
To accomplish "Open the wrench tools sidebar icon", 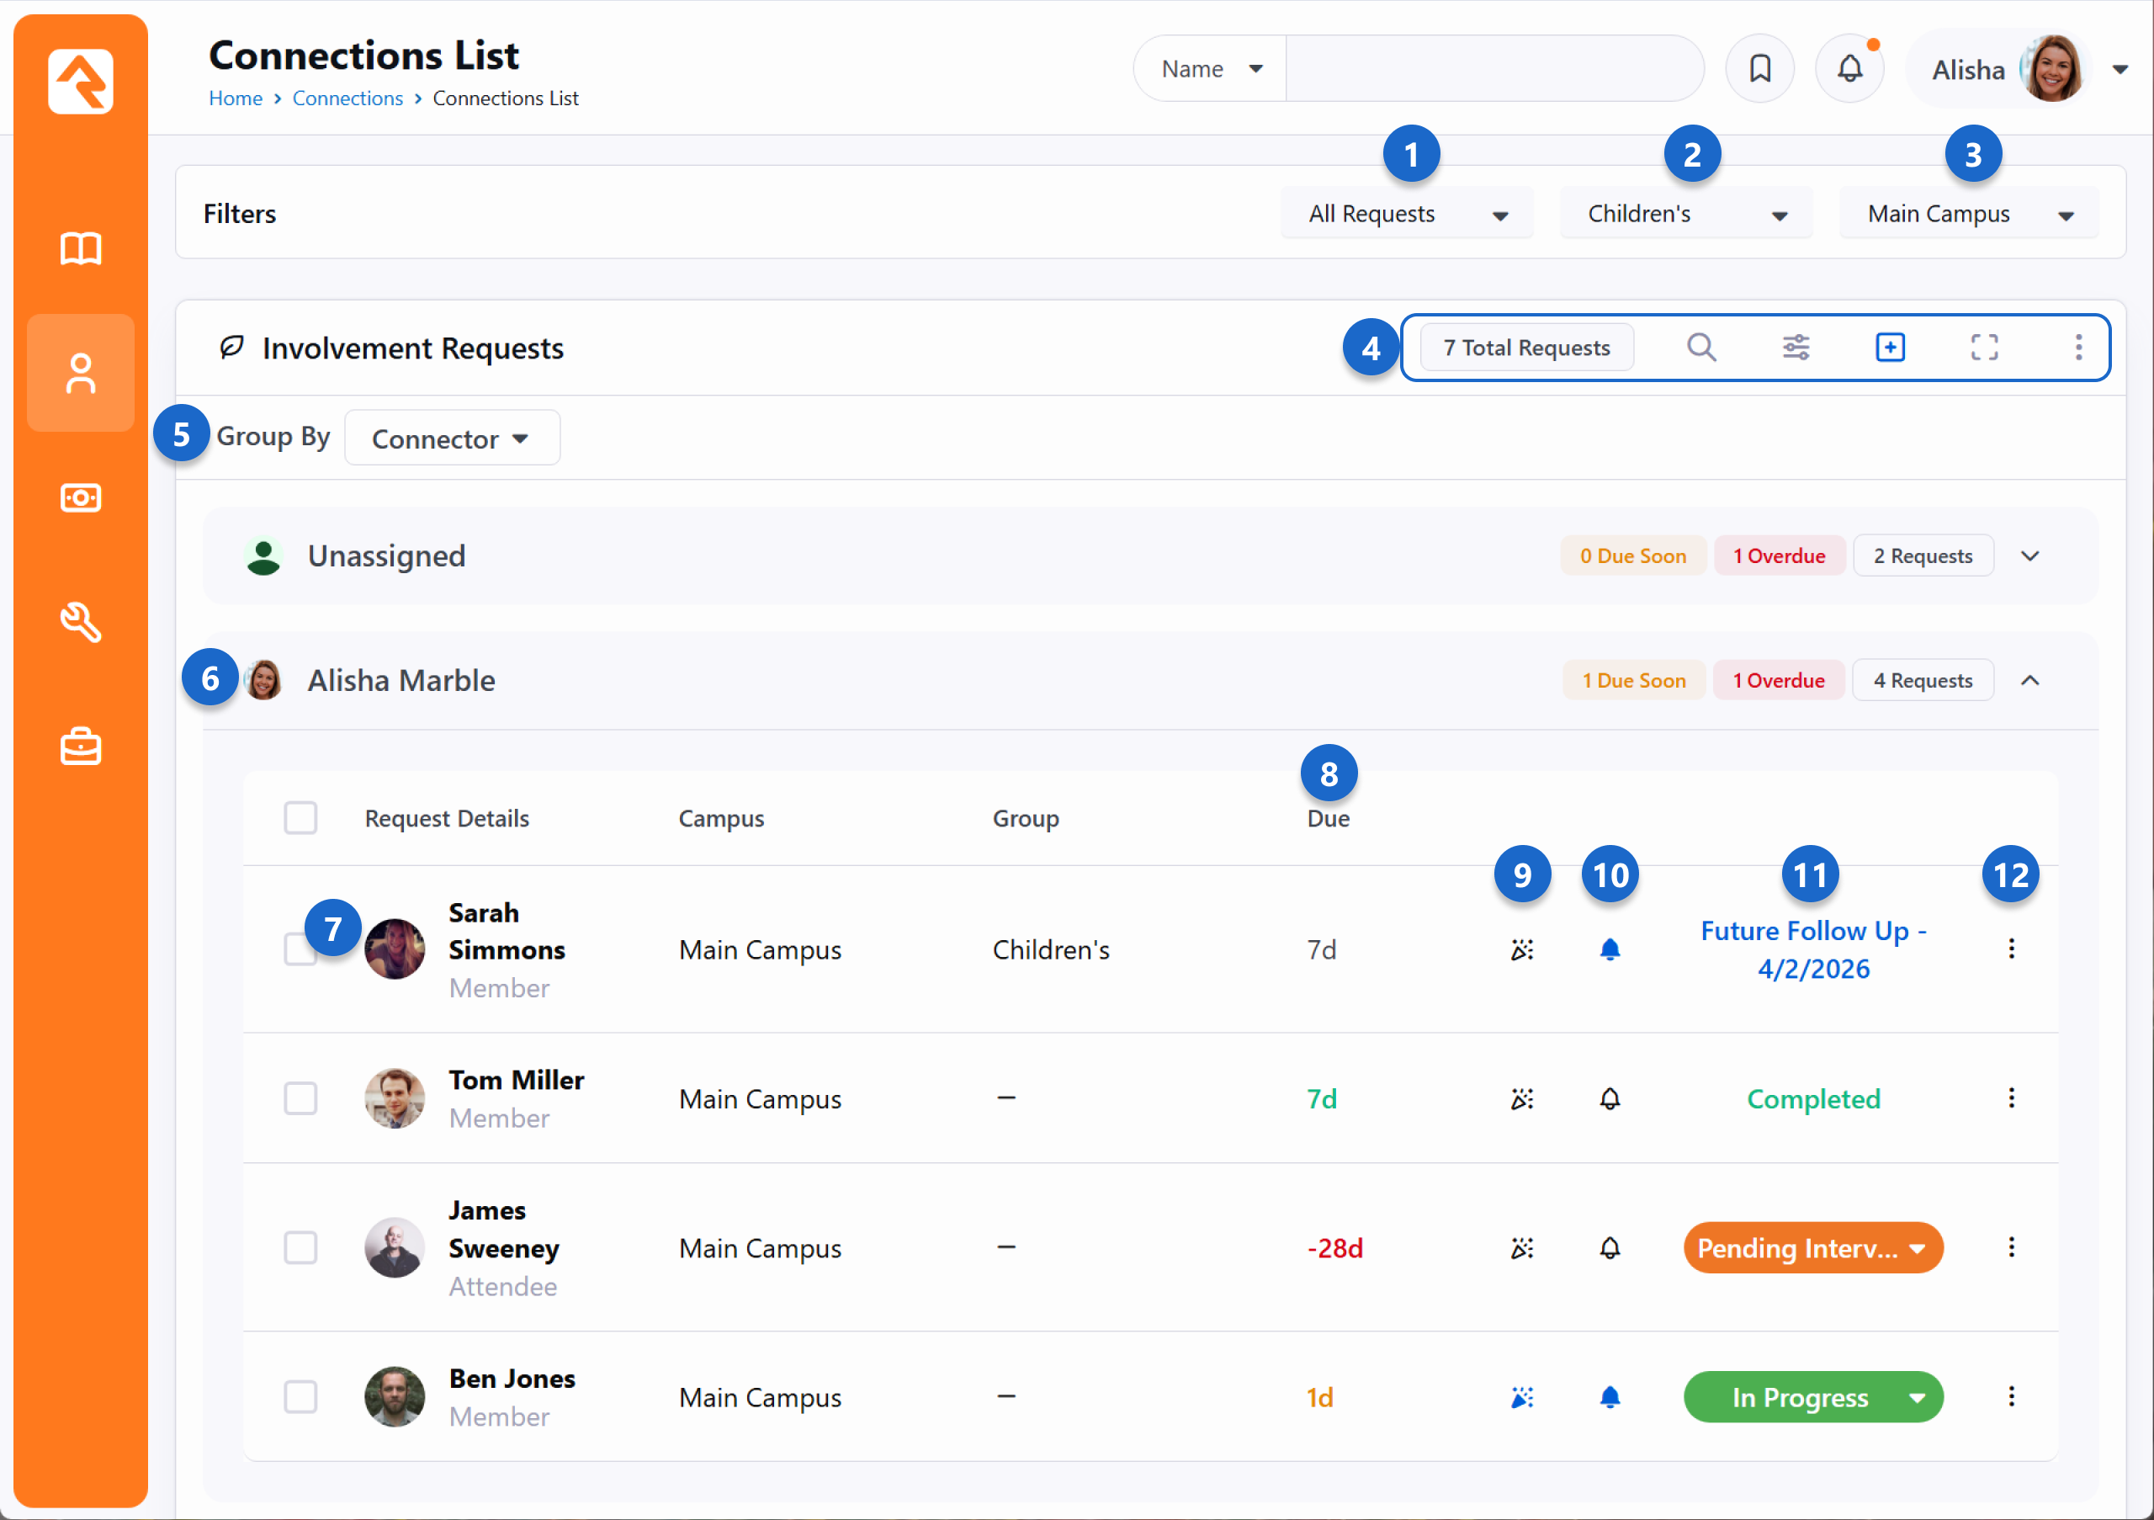I will [81, 622].
